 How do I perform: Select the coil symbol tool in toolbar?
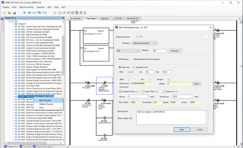pyautogui.click(x=29, y=13)
